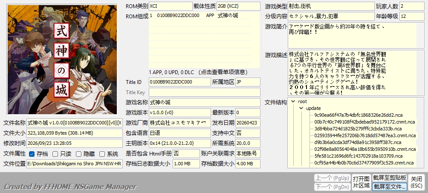Viewport: 428px width, 193px height.
Task: Click the 下一个 (PgDn) button
Action: pyautogui.click(x=332, y=187)
